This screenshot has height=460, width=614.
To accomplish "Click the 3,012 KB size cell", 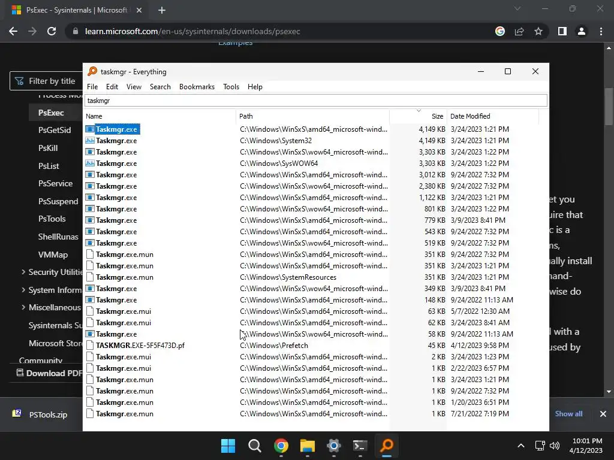I will coord(432,174).
